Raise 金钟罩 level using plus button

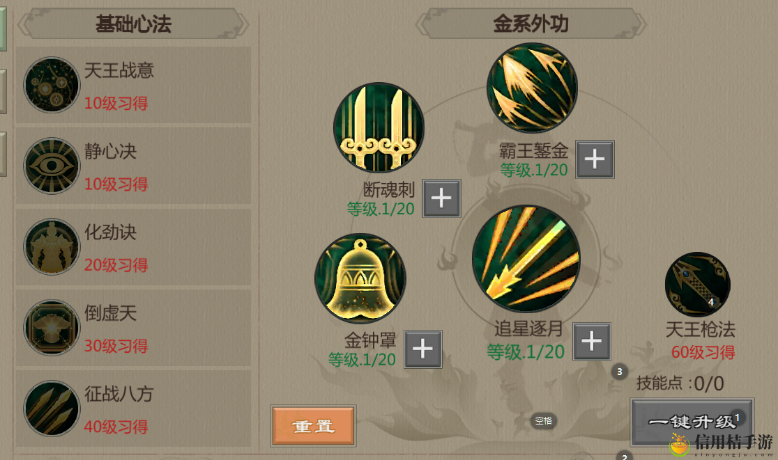click(422, 349)
